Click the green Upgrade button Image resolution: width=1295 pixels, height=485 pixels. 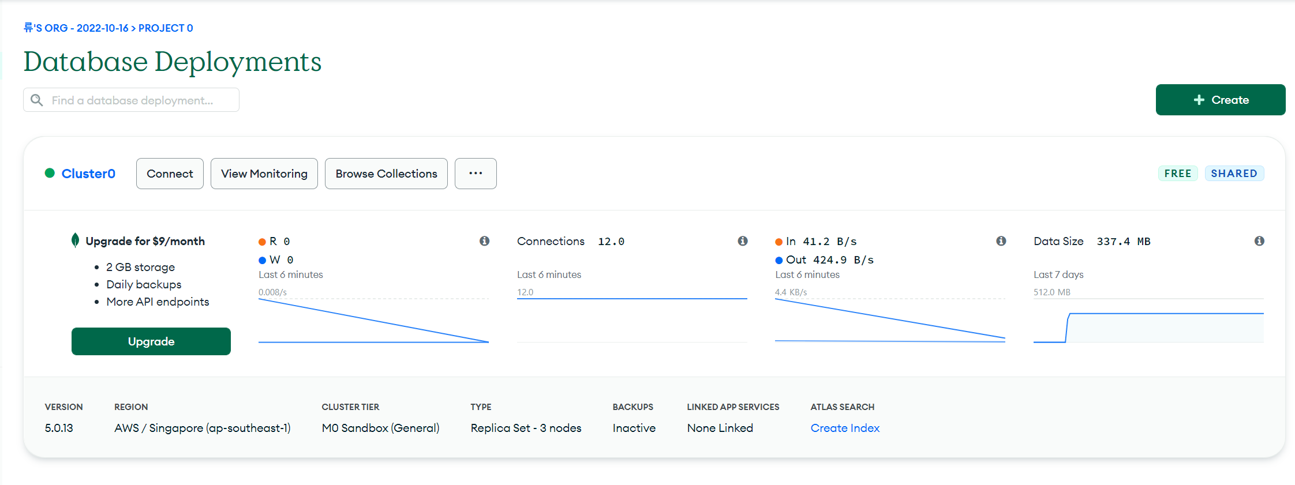coord(151,341)
